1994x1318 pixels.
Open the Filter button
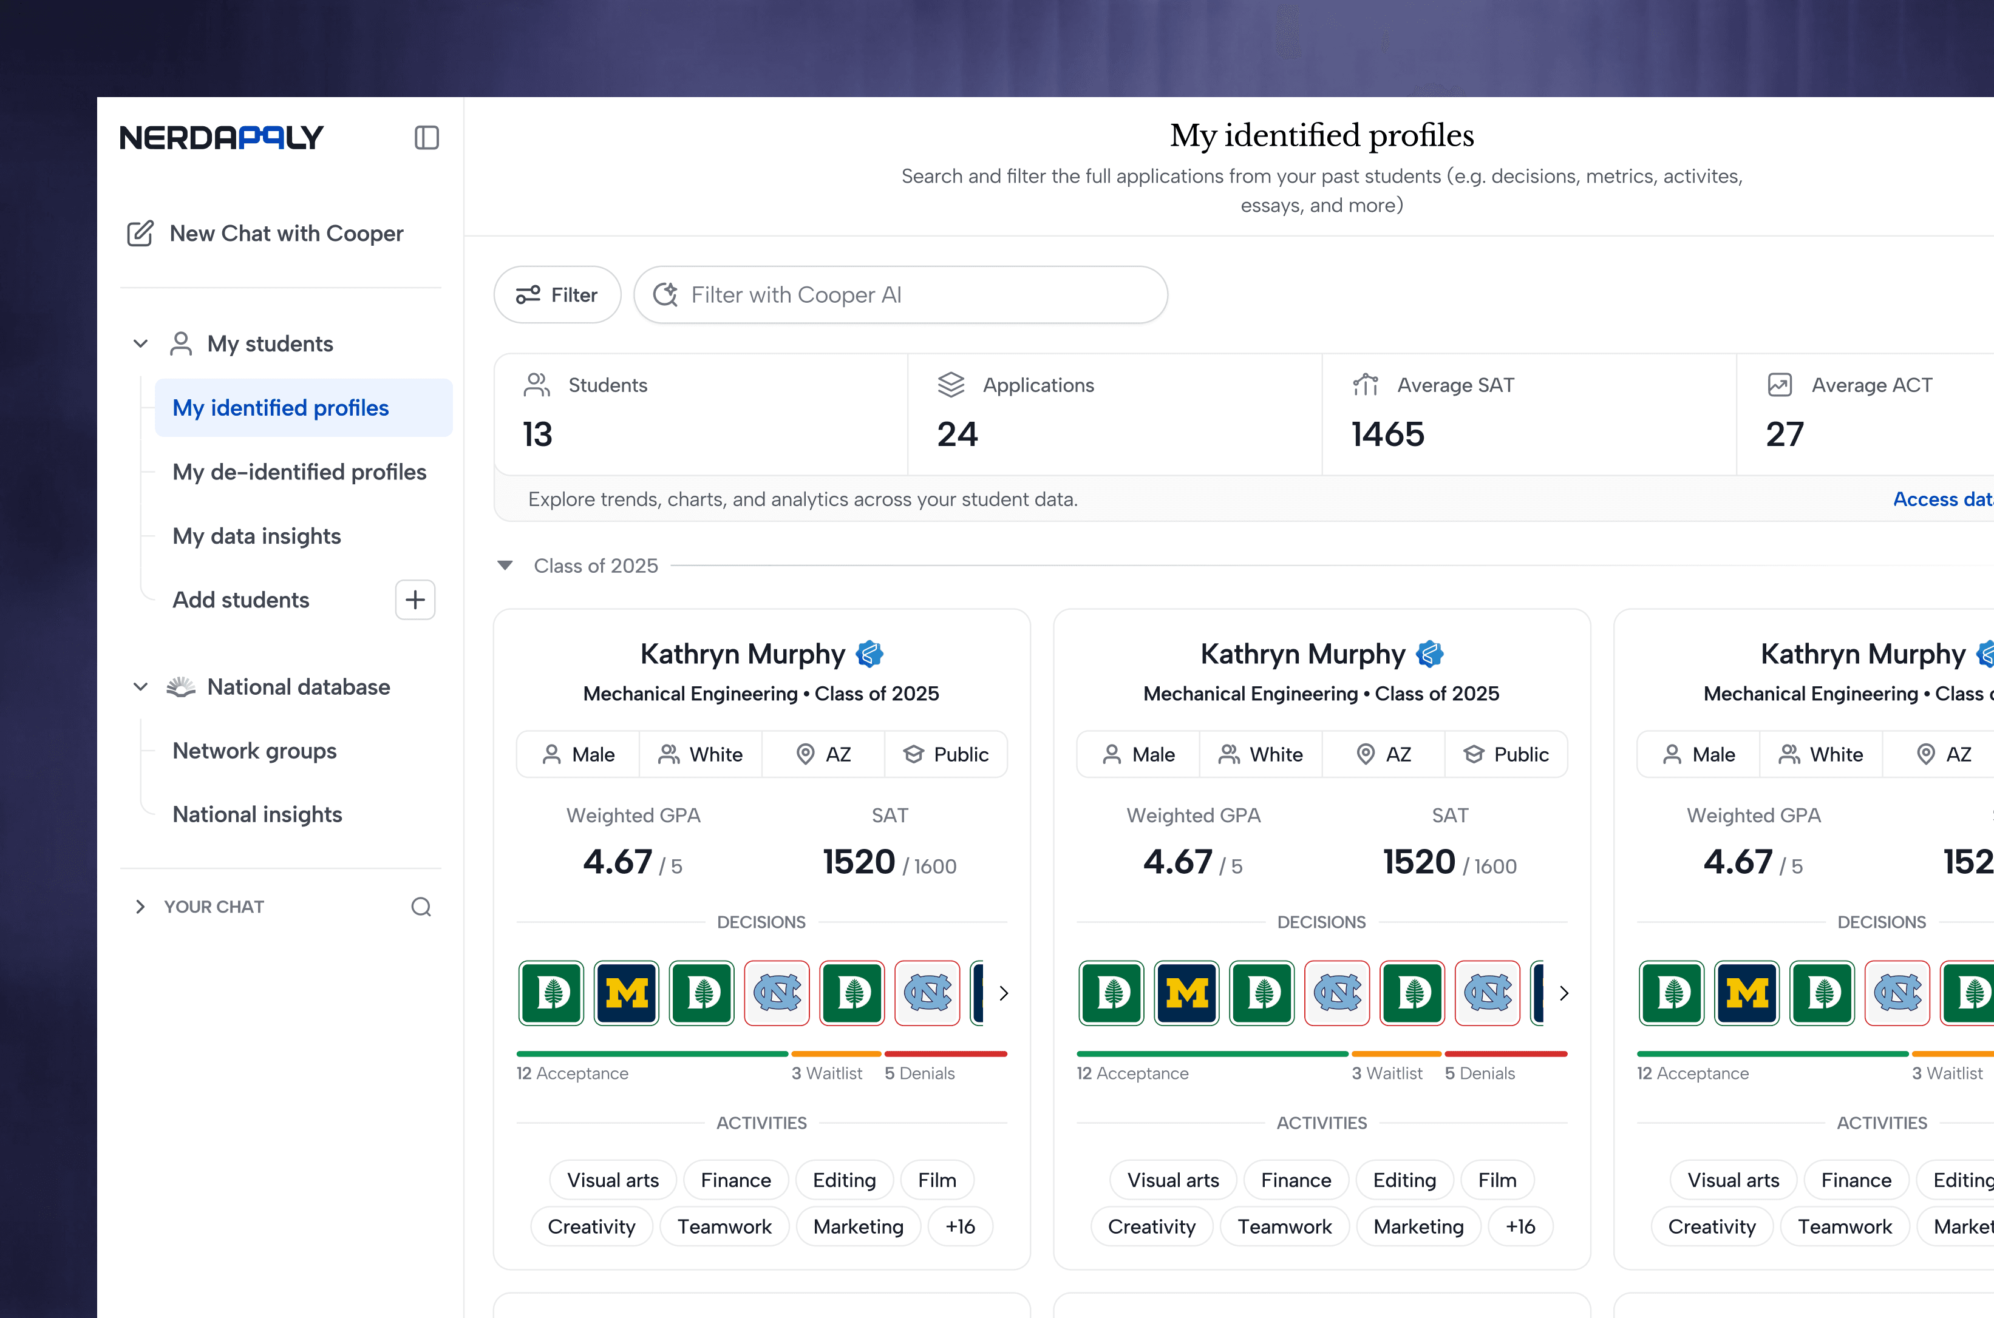pyautogui.click(x=557, y=295)
